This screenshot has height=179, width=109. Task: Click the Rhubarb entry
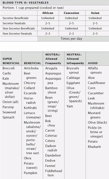[x=94, y=147]
